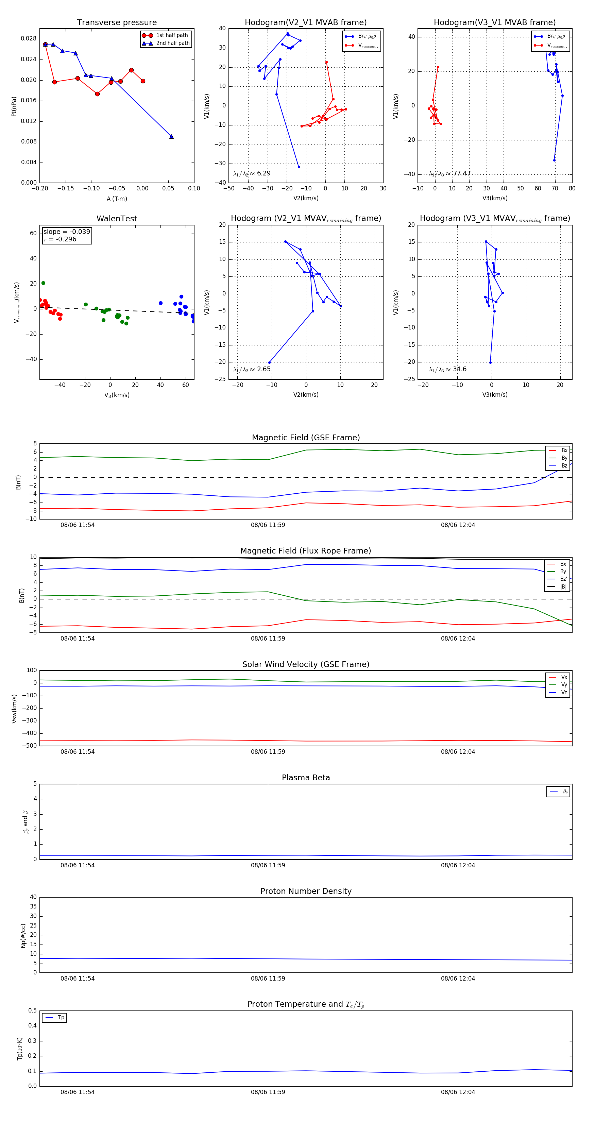Click the 'slope = -0.039' annotation
This screenshot has width=612, height=1122.
click(67, 232)
